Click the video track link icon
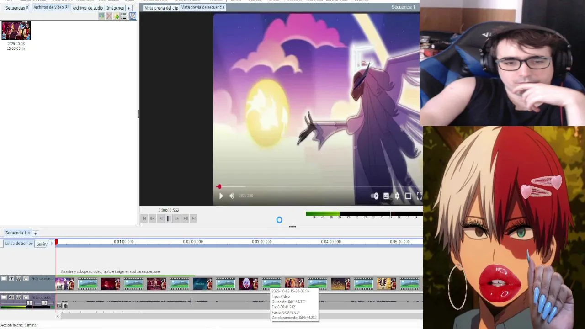Screen dimensions: 585x329 click(x=19, y=279)
